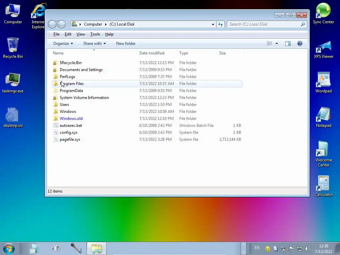Select the Recycle Bin desktop icon
The width and height of the screenshot is (340, 255).
click(13, 48)
